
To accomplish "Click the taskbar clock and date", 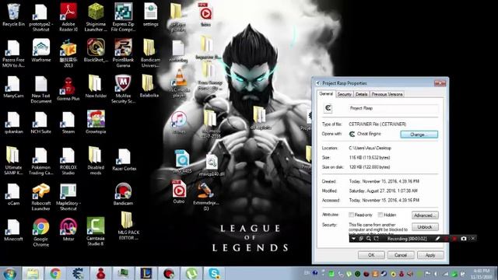I will tap(482, 274).
